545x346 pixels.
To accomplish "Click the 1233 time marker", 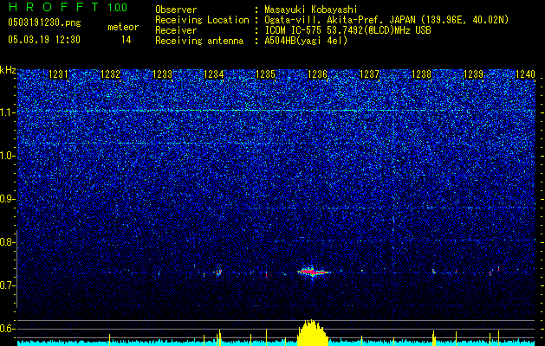I will tap(162, 74).
